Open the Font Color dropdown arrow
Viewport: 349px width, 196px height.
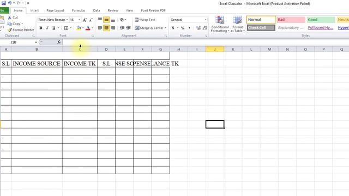(92, 28)
